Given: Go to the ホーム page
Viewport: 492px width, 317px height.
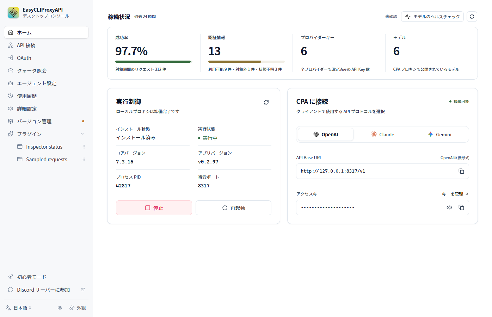Looking at the screenshot, I should click(x=46, y=32).
